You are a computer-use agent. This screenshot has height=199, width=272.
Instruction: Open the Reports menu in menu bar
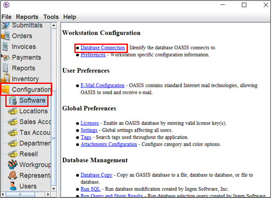[x=27, y=17]
